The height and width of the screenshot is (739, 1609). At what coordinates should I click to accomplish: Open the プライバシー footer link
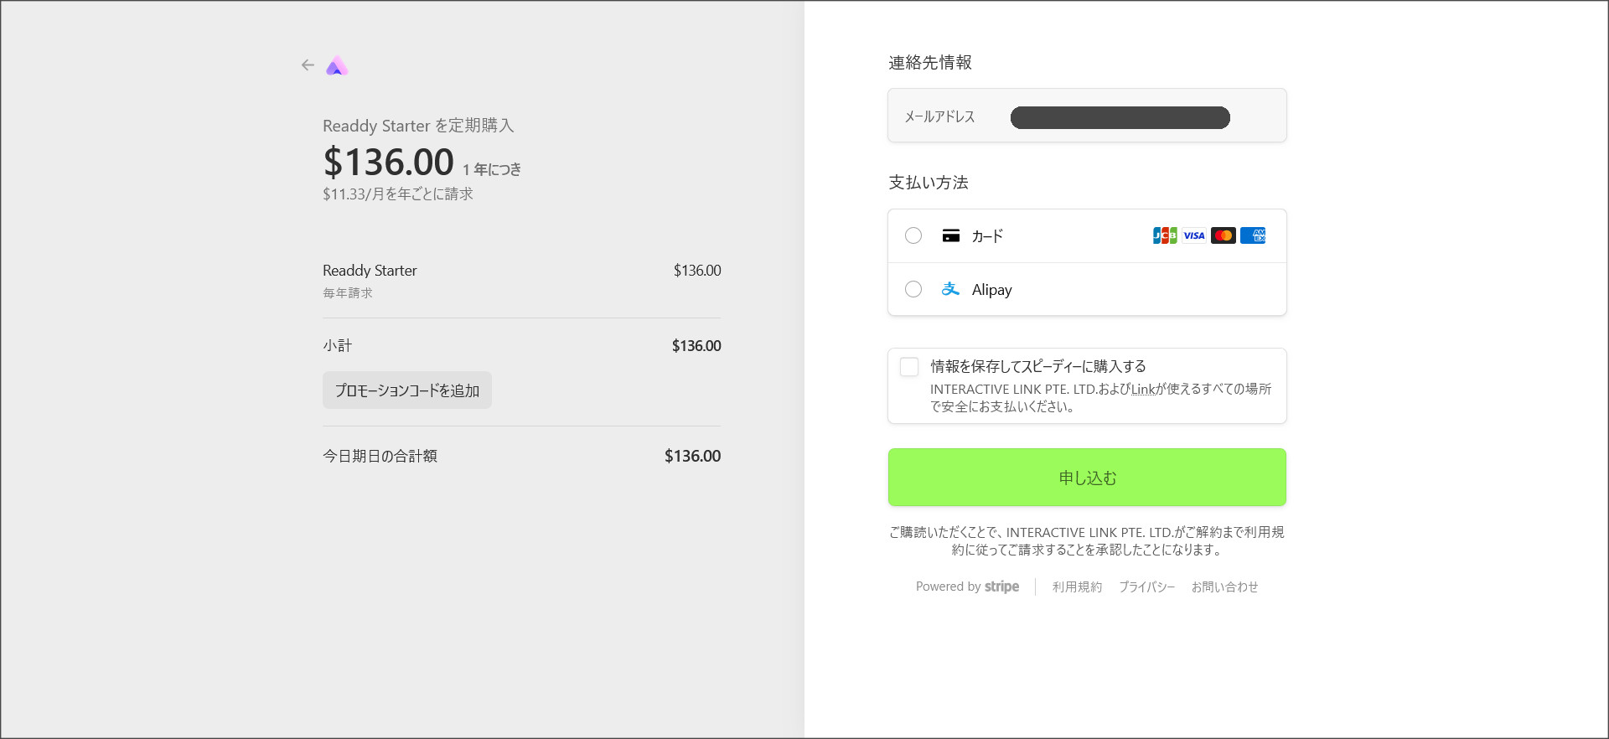coord(1146,587)
